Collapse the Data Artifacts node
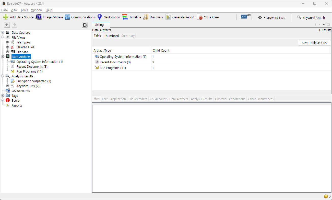The image size is (332, 200). [x=3, y=57]
